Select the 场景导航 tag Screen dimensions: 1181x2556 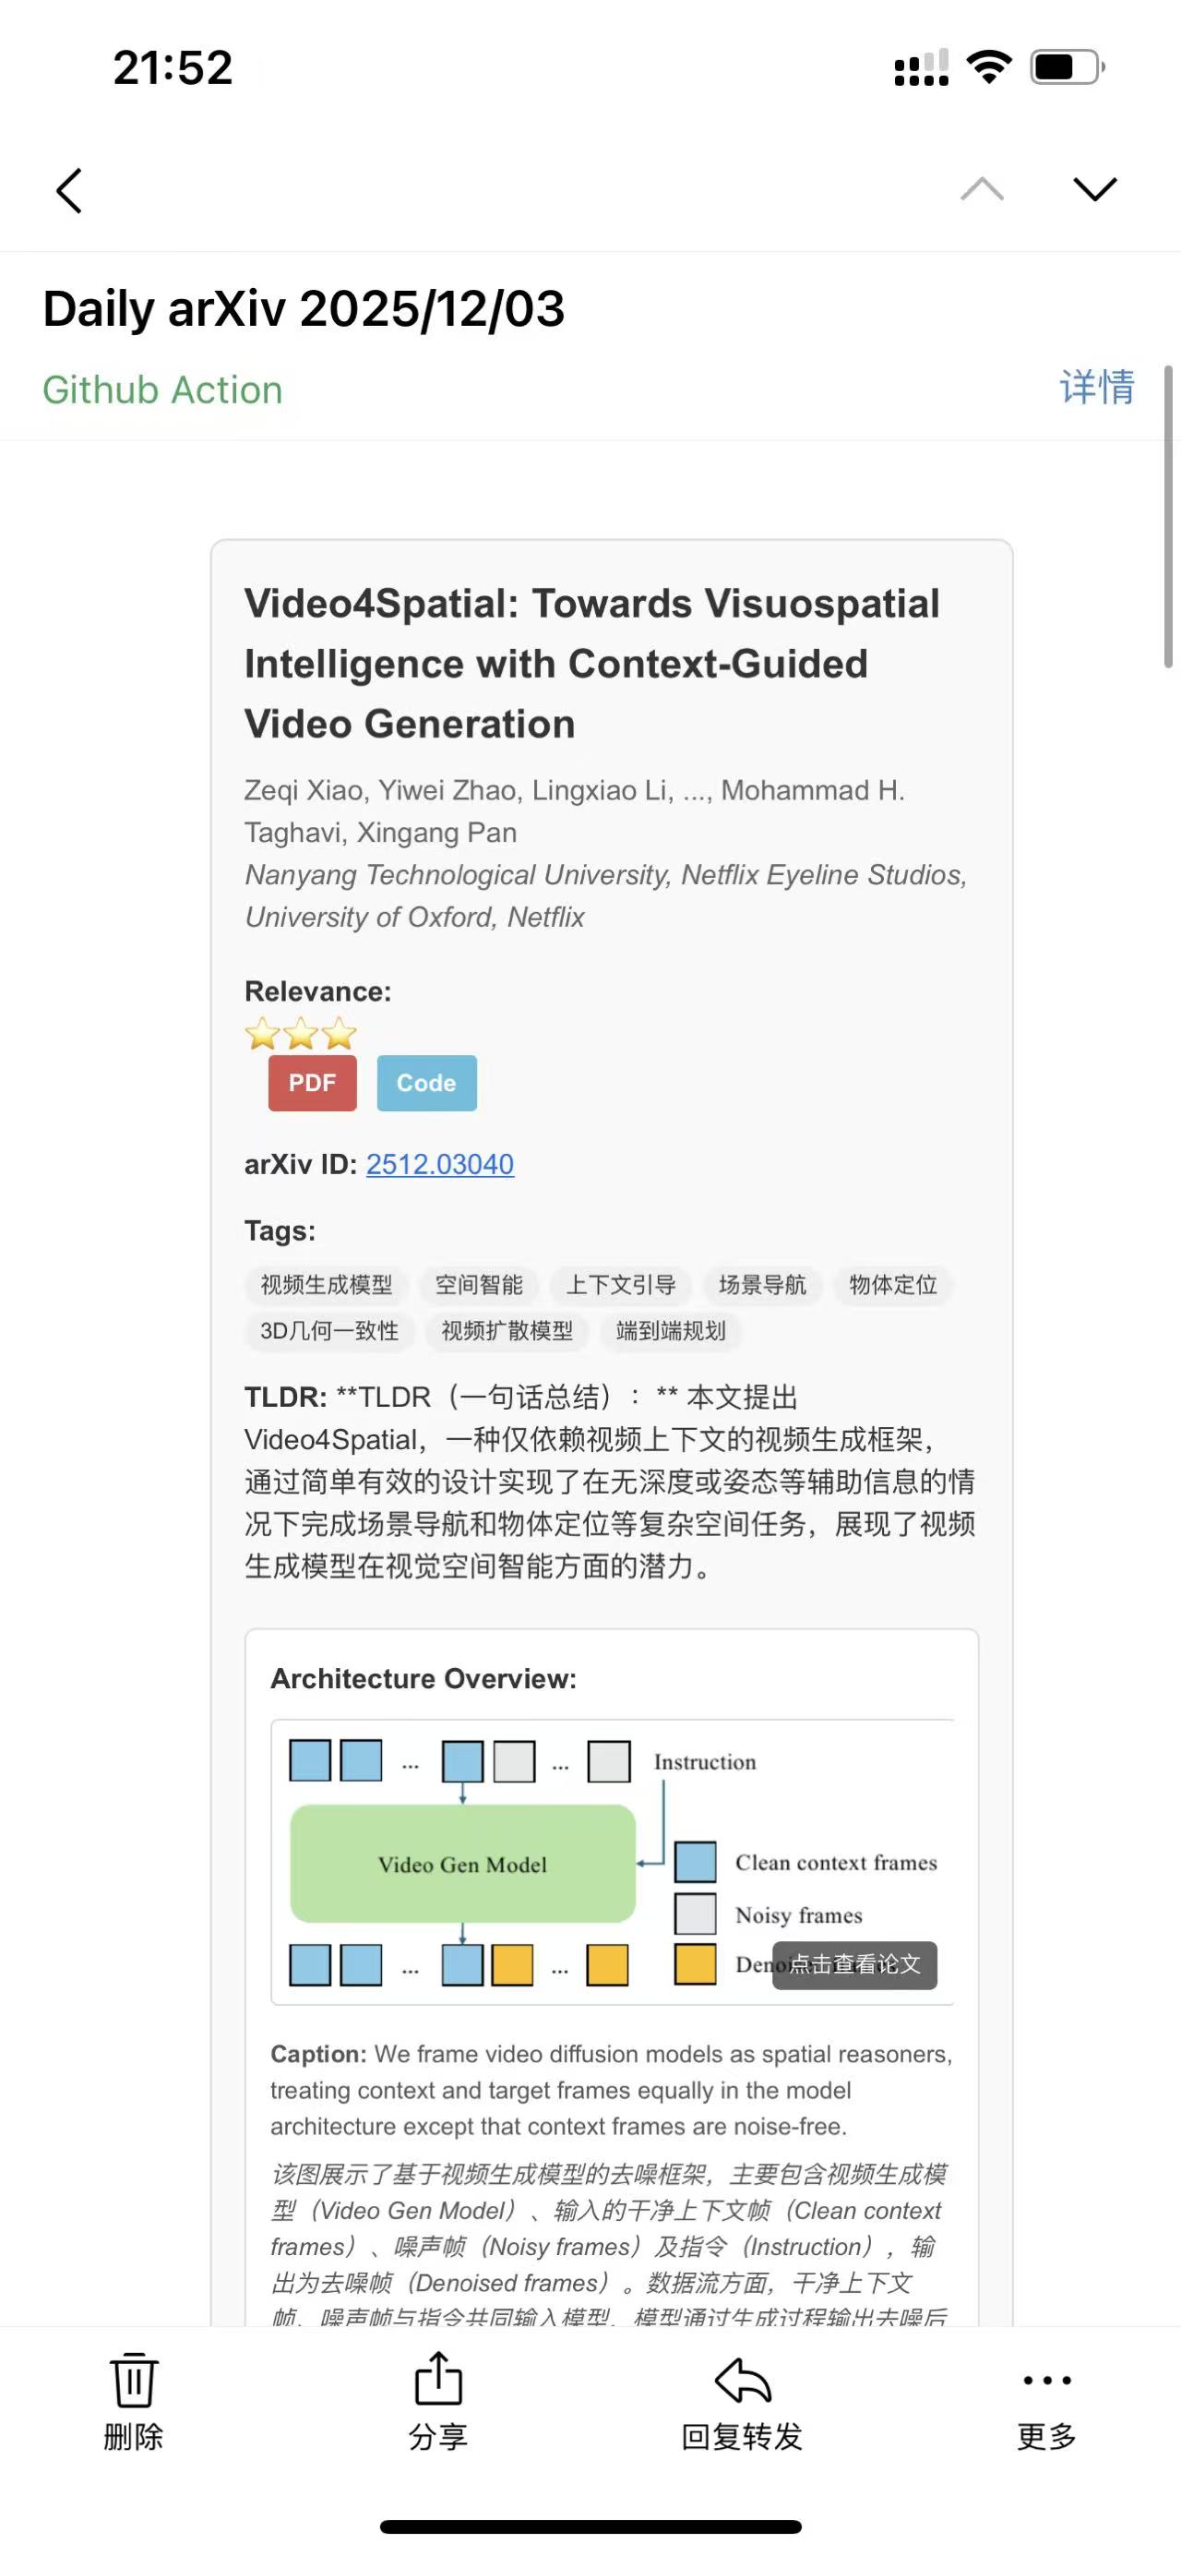click(762, 1285)
